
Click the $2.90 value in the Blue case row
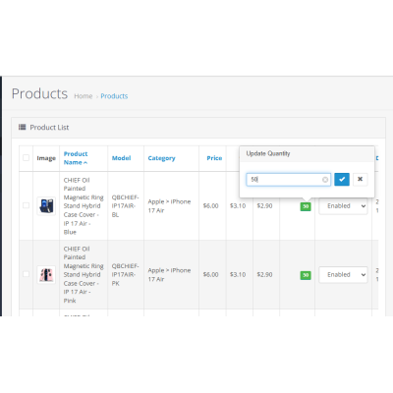pos(264,206)
